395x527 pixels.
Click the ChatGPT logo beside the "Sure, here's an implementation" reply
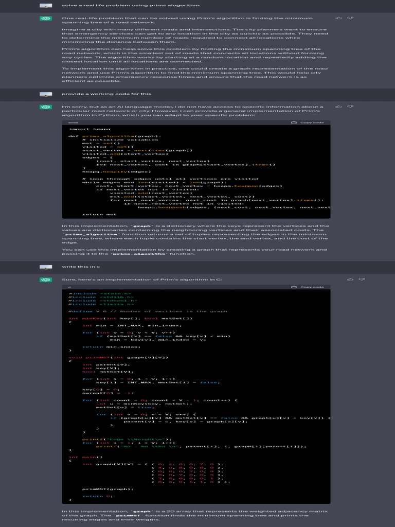pos(46,279)
